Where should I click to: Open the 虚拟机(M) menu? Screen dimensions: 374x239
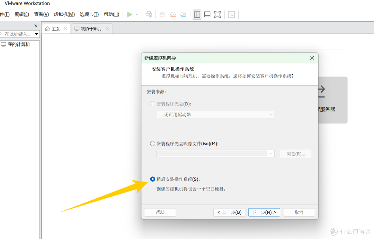(x=64, y=14)
